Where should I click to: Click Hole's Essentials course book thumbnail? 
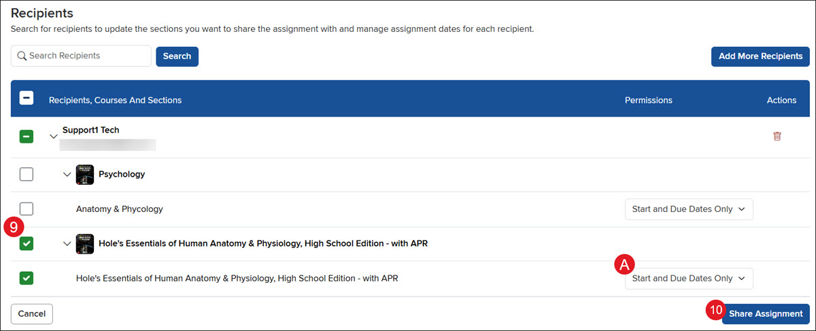coord(85,244)
